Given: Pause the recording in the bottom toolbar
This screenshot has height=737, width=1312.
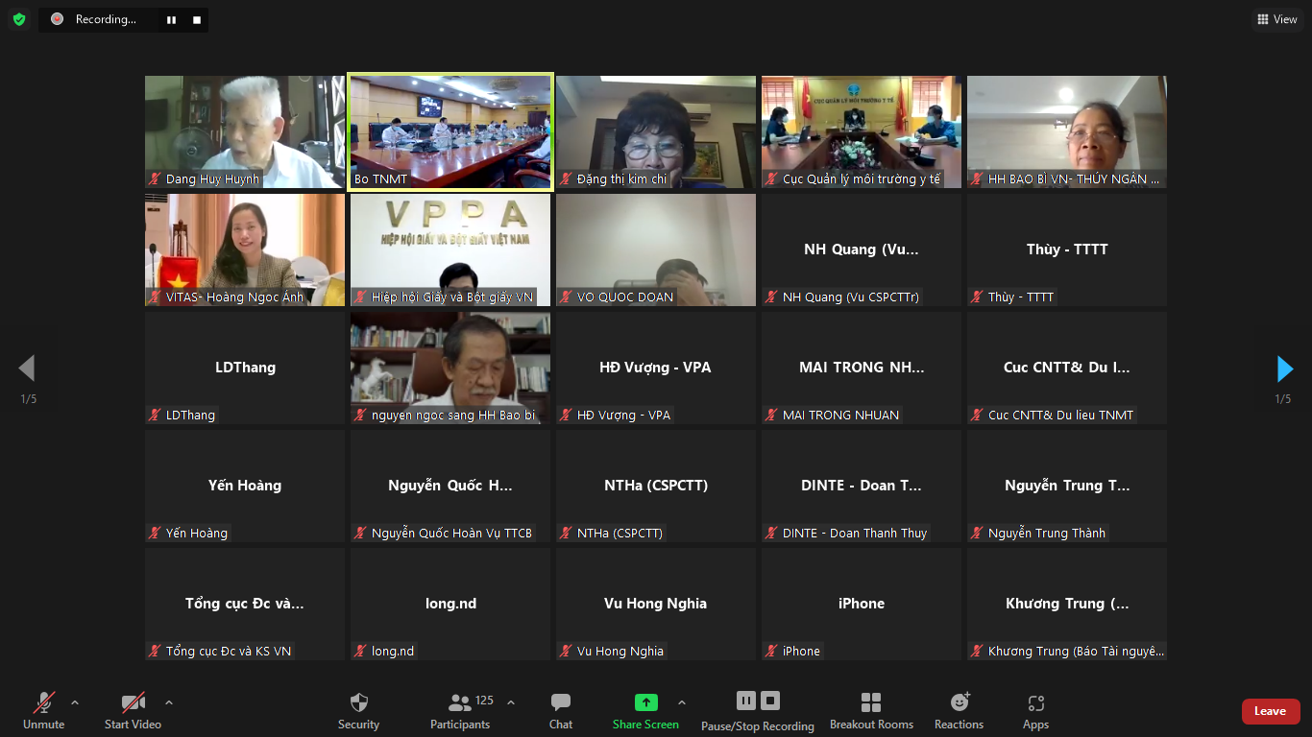Looking at the screenshot, I should click(746, 701).
